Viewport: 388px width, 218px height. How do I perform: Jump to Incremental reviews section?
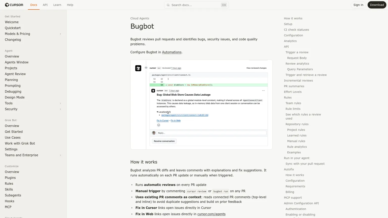coord(298,81)
